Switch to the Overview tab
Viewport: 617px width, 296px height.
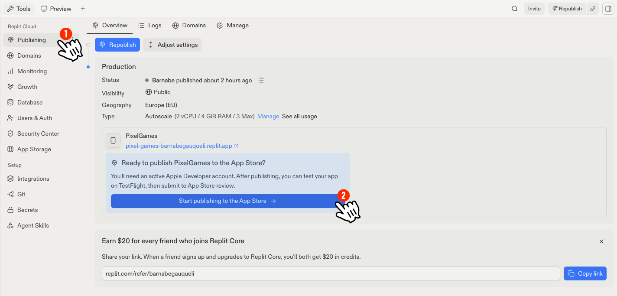110,25
